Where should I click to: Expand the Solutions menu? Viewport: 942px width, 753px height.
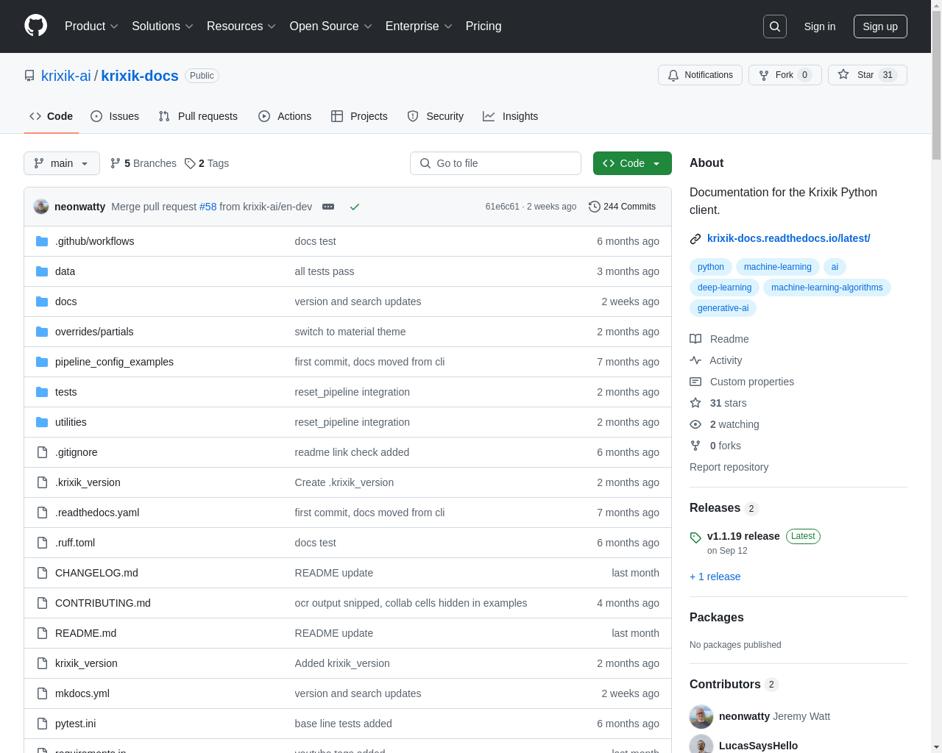tap(163, 26)
